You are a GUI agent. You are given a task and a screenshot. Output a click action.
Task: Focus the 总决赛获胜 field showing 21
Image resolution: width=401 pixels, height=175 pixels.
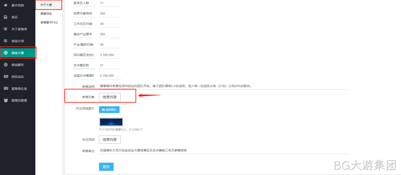tap(110, 65)
